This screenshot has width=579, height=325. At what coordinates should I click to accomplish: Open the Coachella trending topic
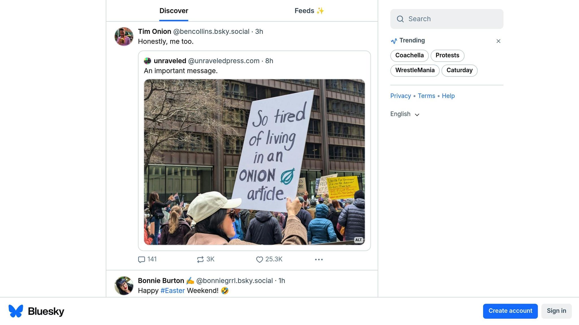click(409, 55)
